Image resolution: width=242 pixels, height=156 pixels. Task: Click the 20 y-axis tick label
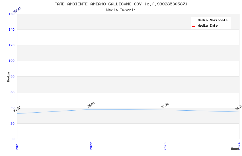13,123
